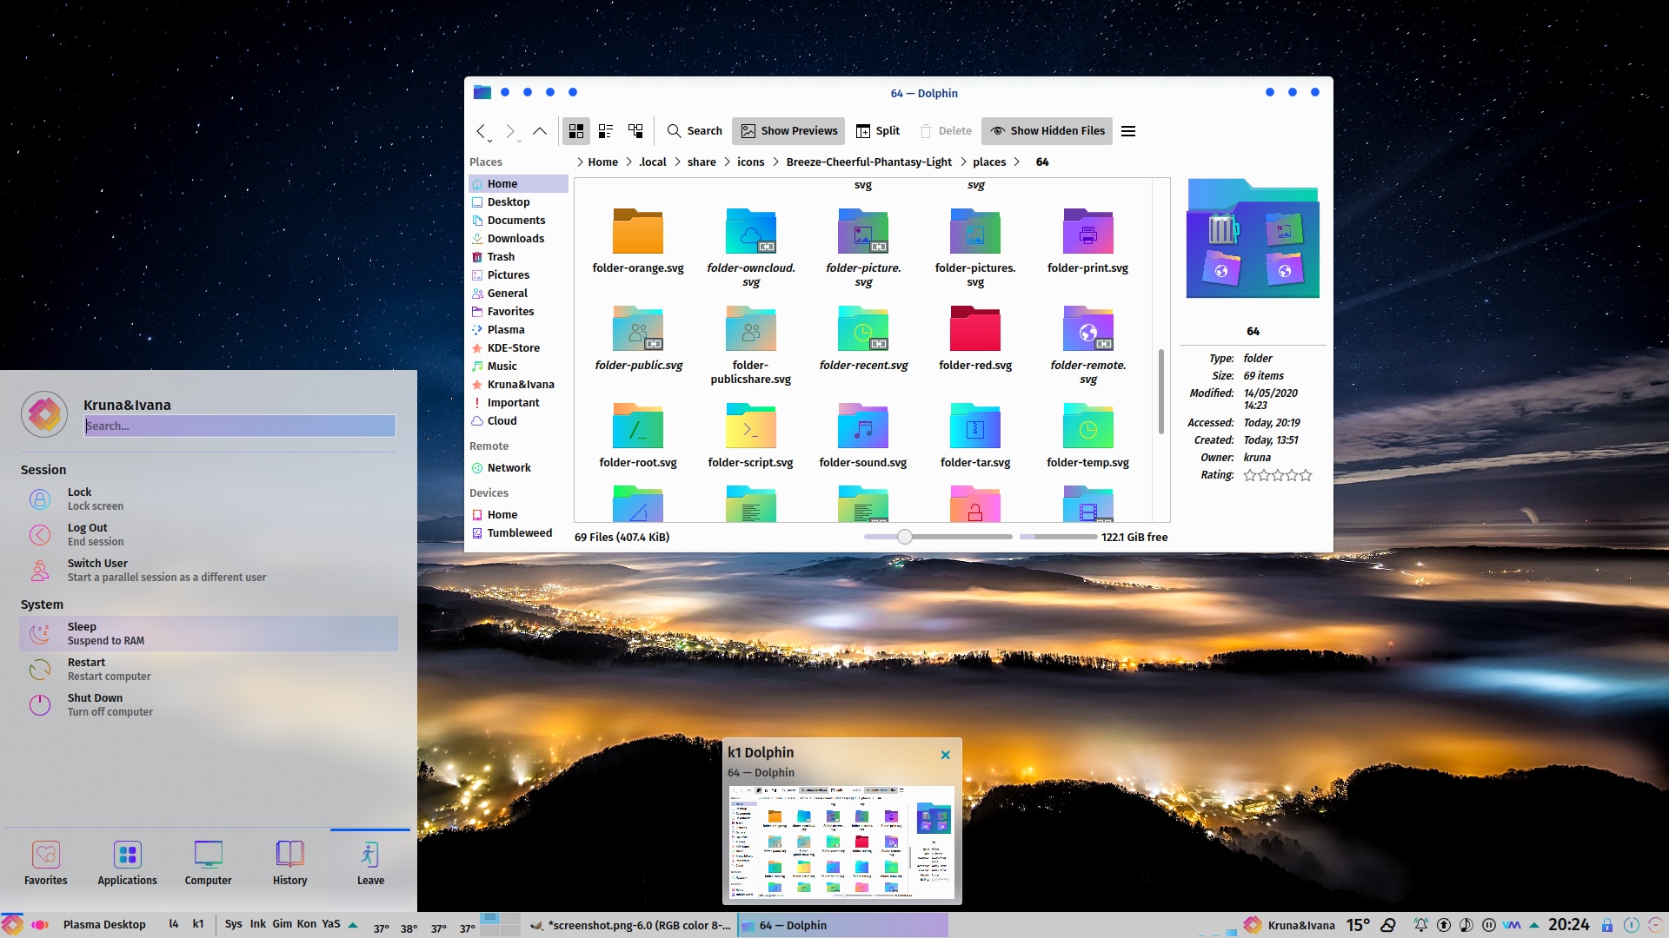Screen dimensions: 1669x938
Task: Select the folder-sound.svg icon
Action: 863,426
